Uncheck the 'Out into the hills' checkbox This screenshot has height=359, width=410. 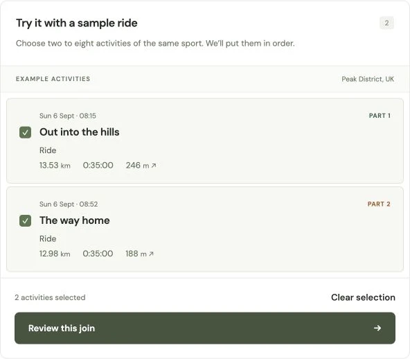25,132
